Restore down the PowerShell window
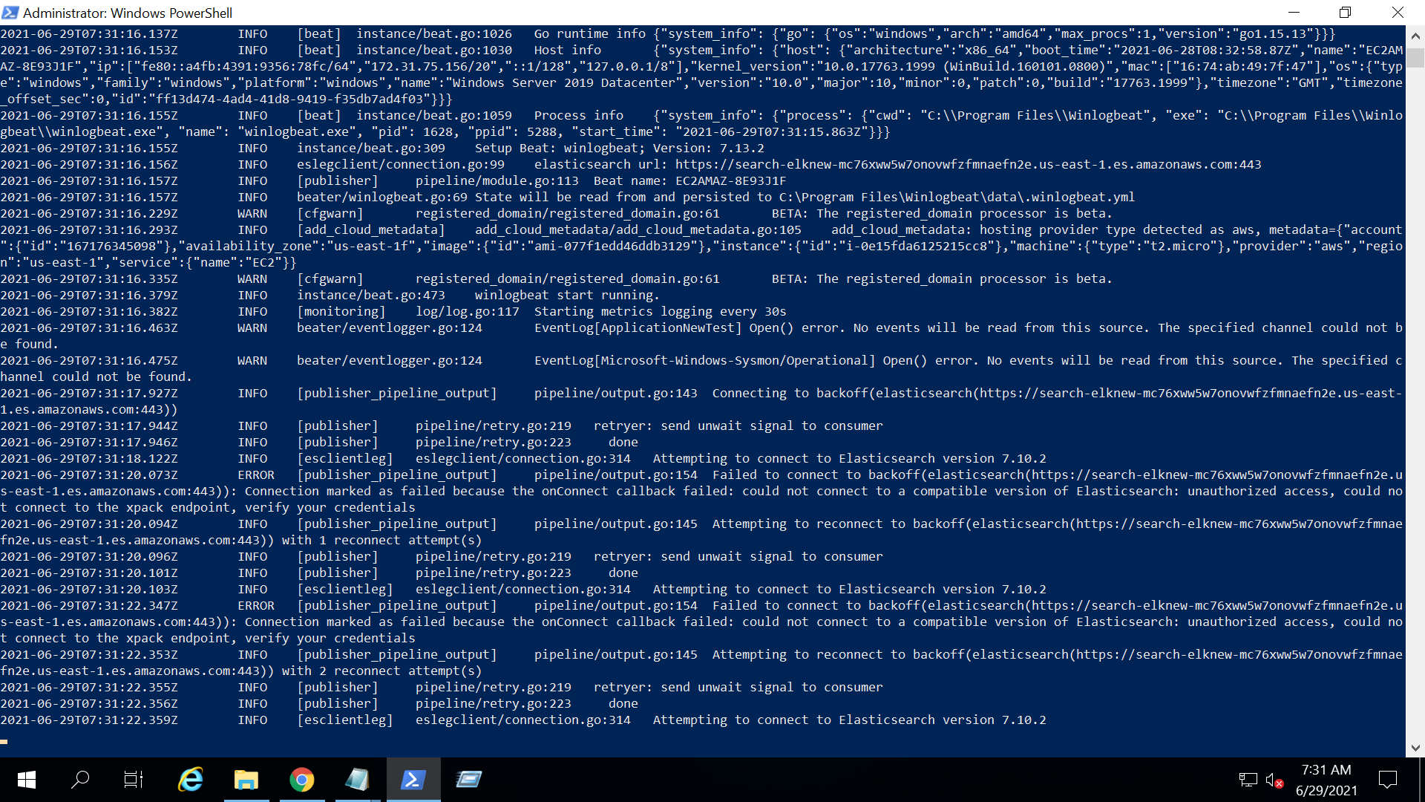Image resolution: width=1425 pixels, height=802 pixels. 1345,13
